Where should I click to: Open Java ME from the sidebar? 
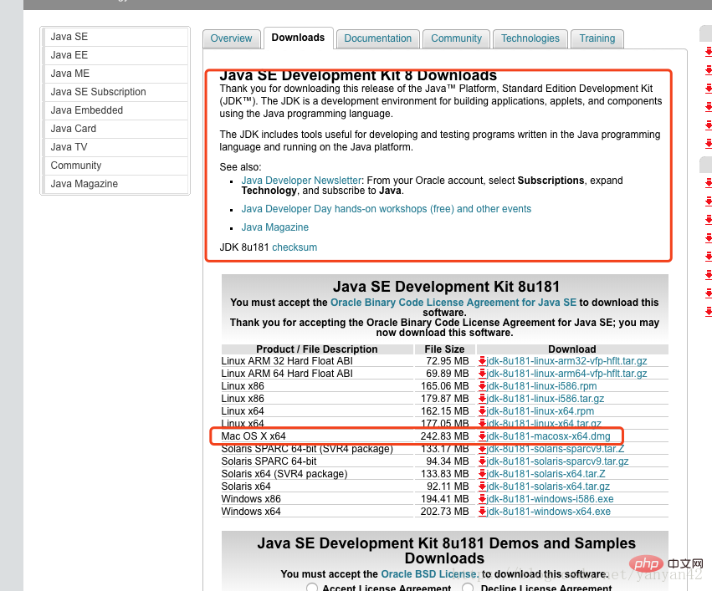115,74
